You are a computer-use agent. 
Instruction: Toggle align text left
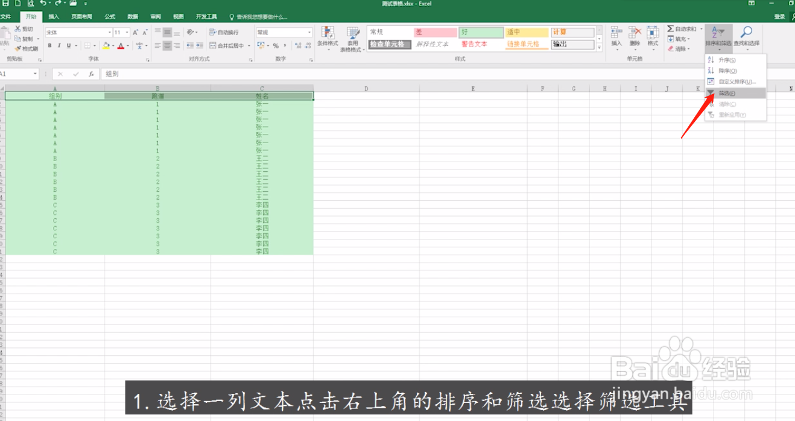[157, 46]
